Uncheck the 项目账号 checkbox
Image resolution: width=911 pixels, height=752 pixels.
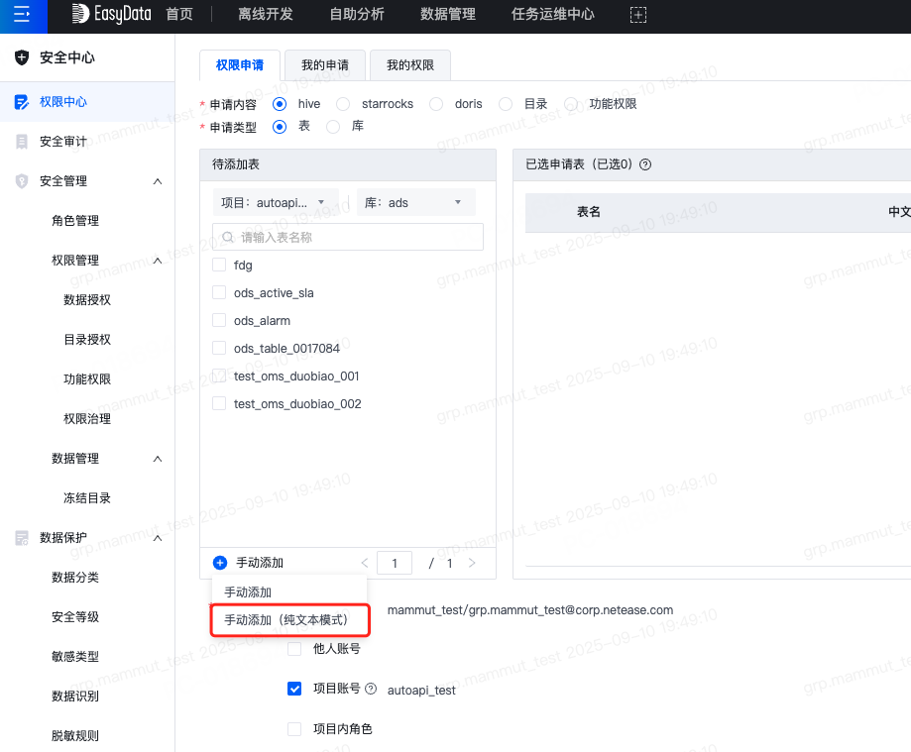tap(294, 689)
